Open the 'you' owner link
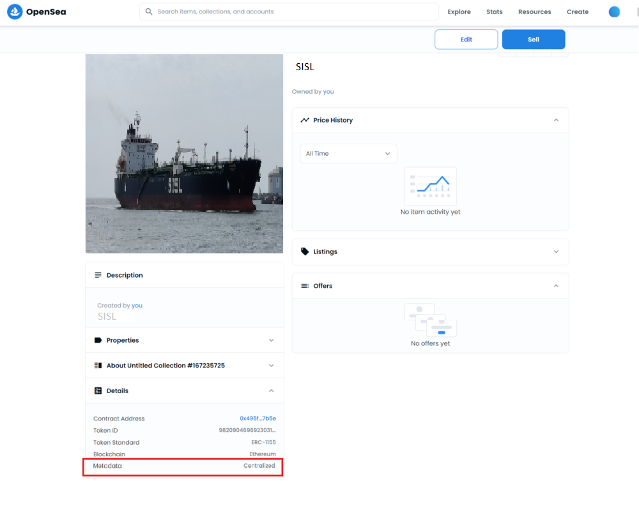 [x=328, y=92]
